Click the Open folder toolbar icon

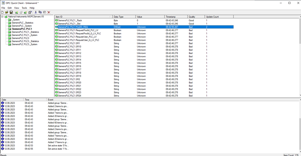click(7, 12)
